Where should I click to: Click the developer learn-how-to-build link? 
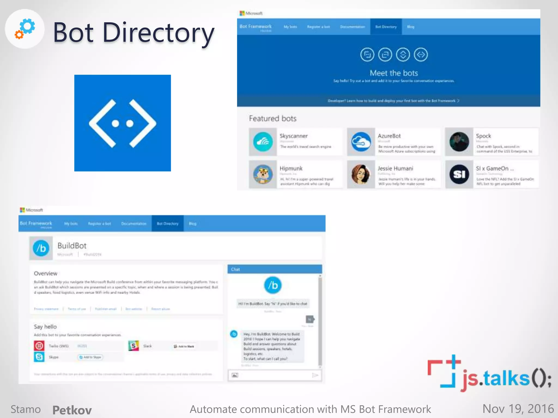click(393, 101)
